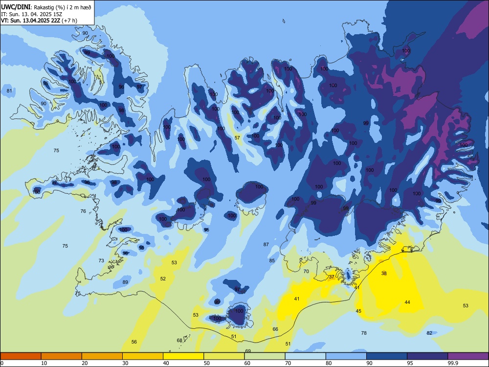Image resolution: width=489 pixels, height=367 pixels.
Task: Click the legend tick label '0' at the bar start
Action: click(x=2, y=363)
